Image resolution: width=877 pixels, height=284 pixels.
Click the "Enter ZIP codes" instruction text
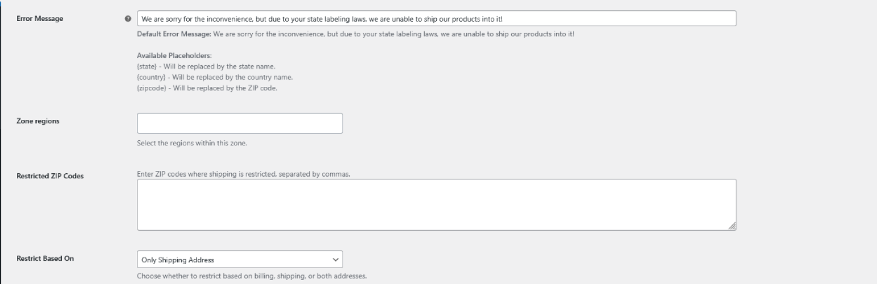point(244,174)
